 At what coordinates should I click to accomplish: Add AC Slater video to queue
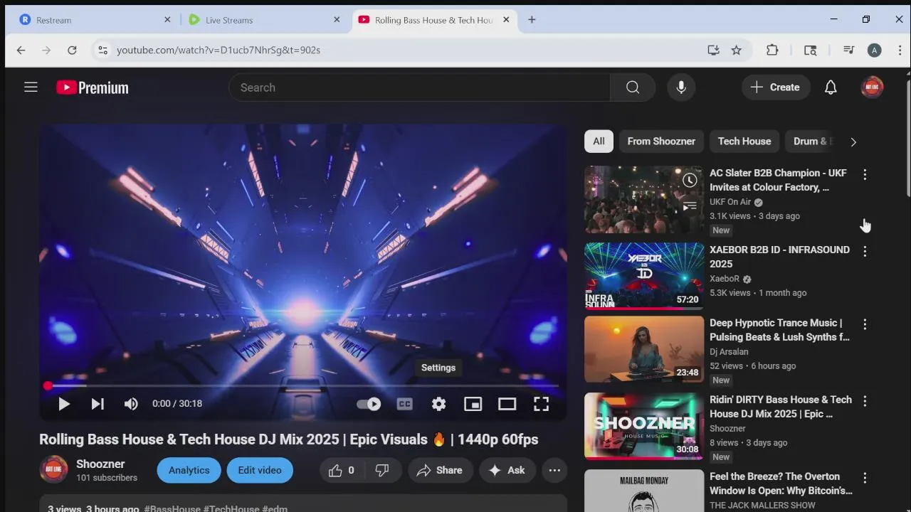[690, 206]
